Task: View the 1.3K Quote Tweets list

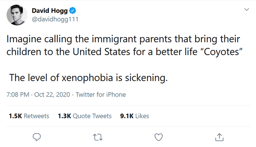Action: [x=85, y=116]
